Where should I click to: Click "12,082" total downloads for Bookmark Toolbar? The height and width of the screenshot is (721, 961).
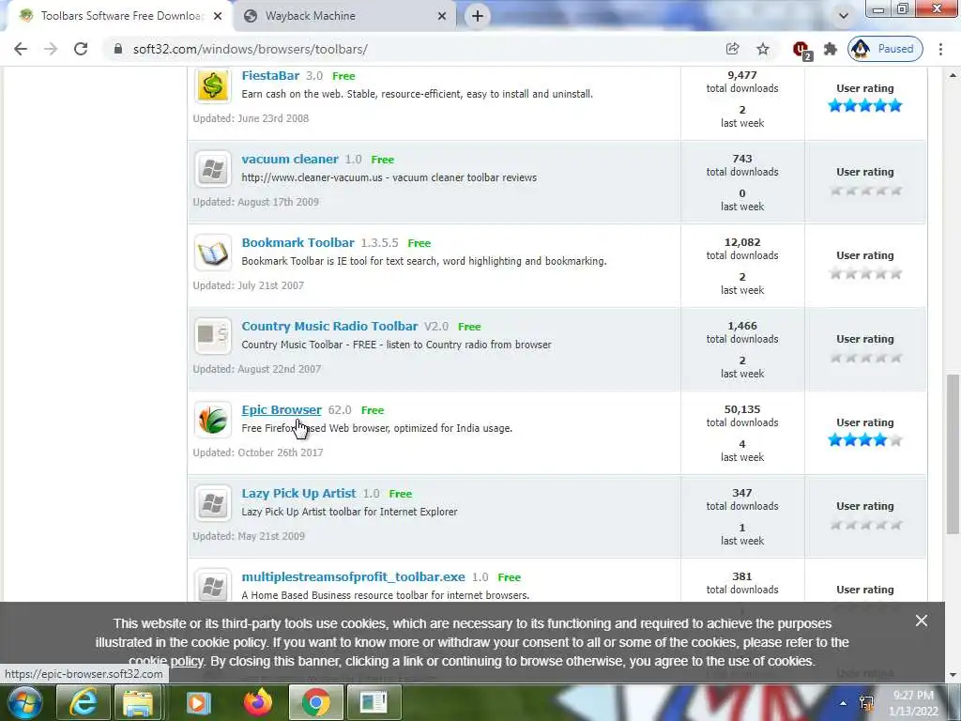[742, 243]
